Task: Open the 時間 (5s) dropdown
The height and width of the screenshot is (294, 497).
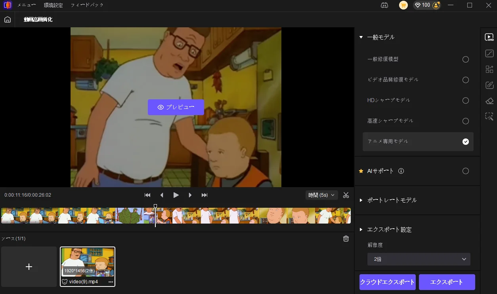Action: [321, 195]
